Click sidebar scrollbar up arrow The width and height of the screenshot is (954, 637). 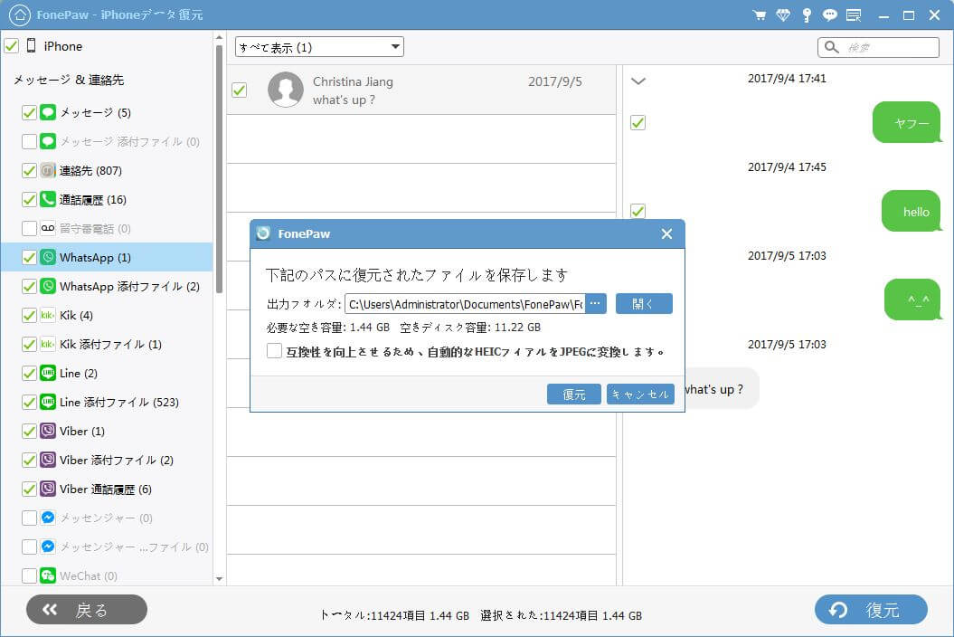(219, 38)
